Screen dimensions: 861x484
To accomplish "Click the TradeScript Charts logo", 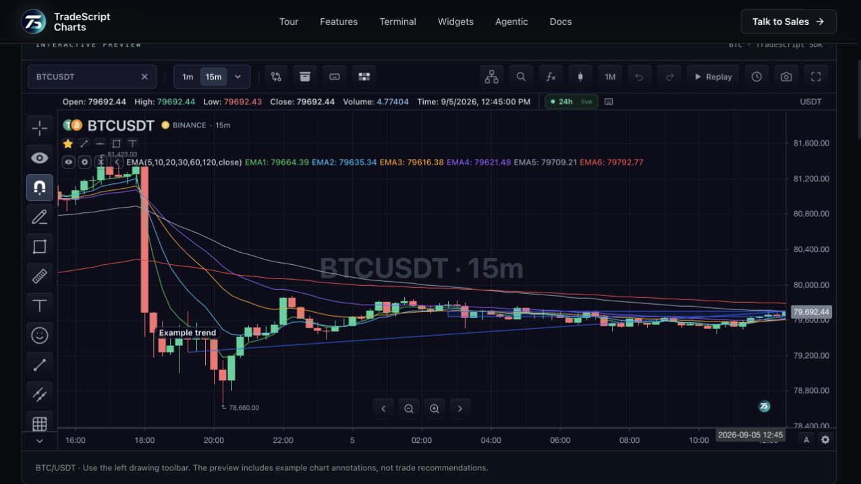I will click(x=65, y=22).
